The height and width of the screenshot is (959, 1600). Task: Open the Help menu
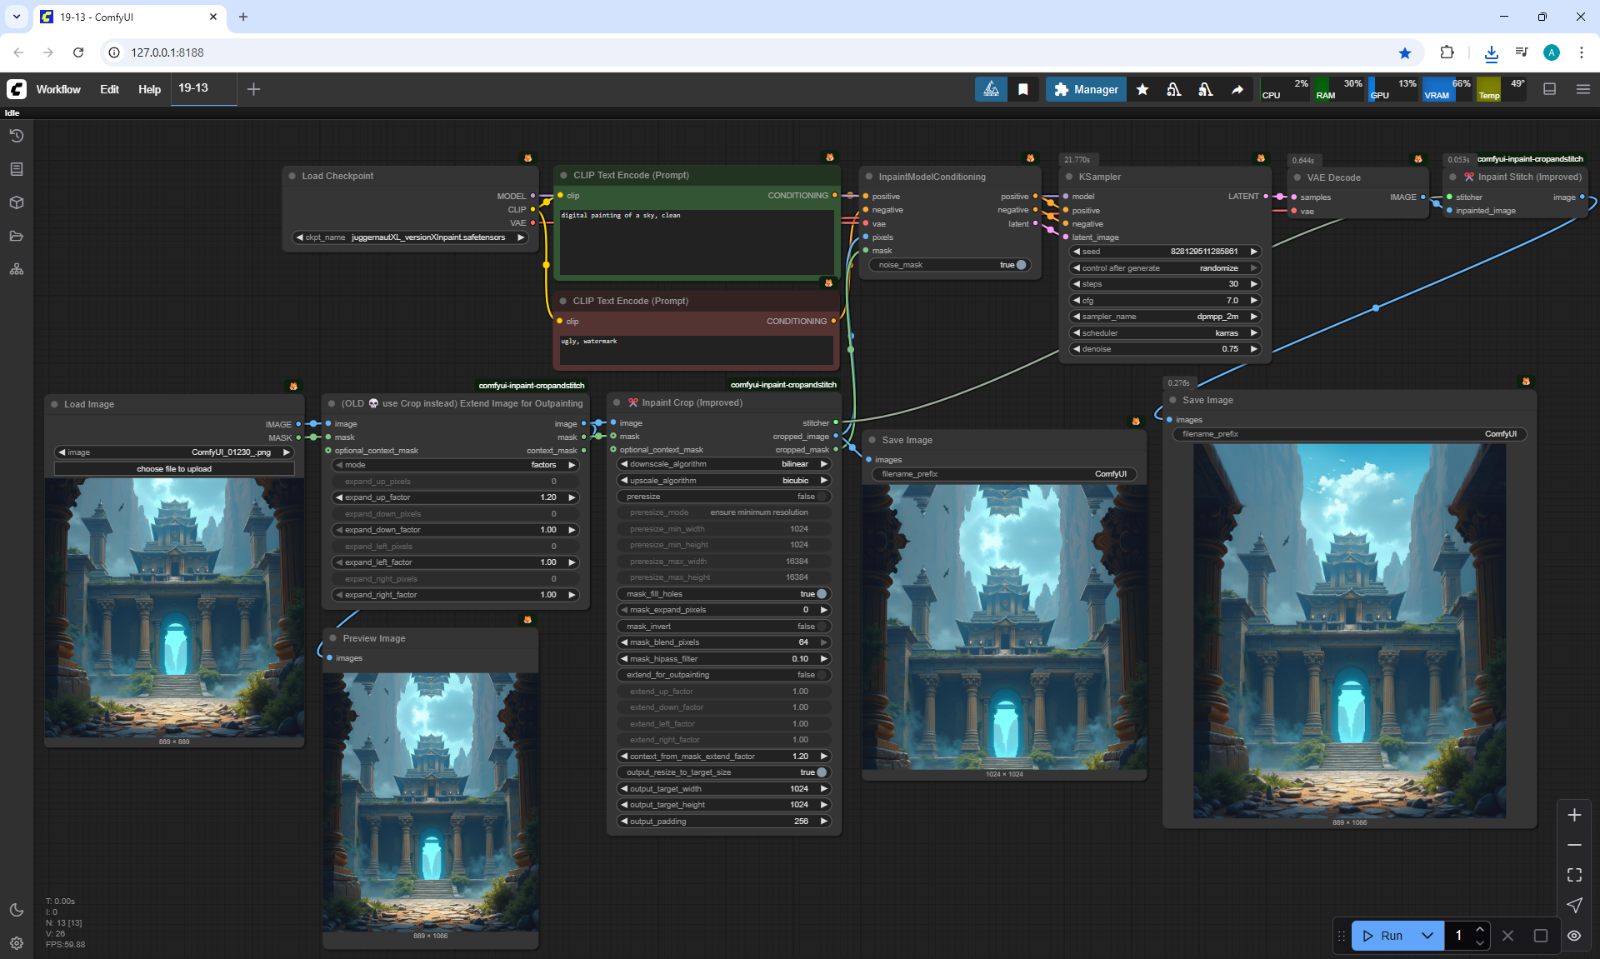point(149,89)
